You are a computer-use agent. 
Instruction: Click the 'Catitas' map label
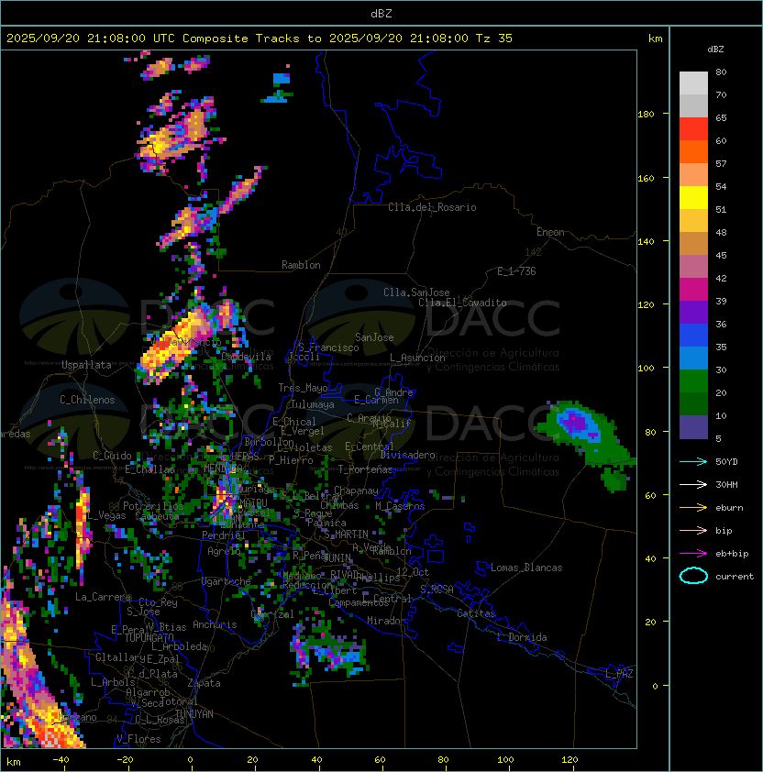[476, 613]
